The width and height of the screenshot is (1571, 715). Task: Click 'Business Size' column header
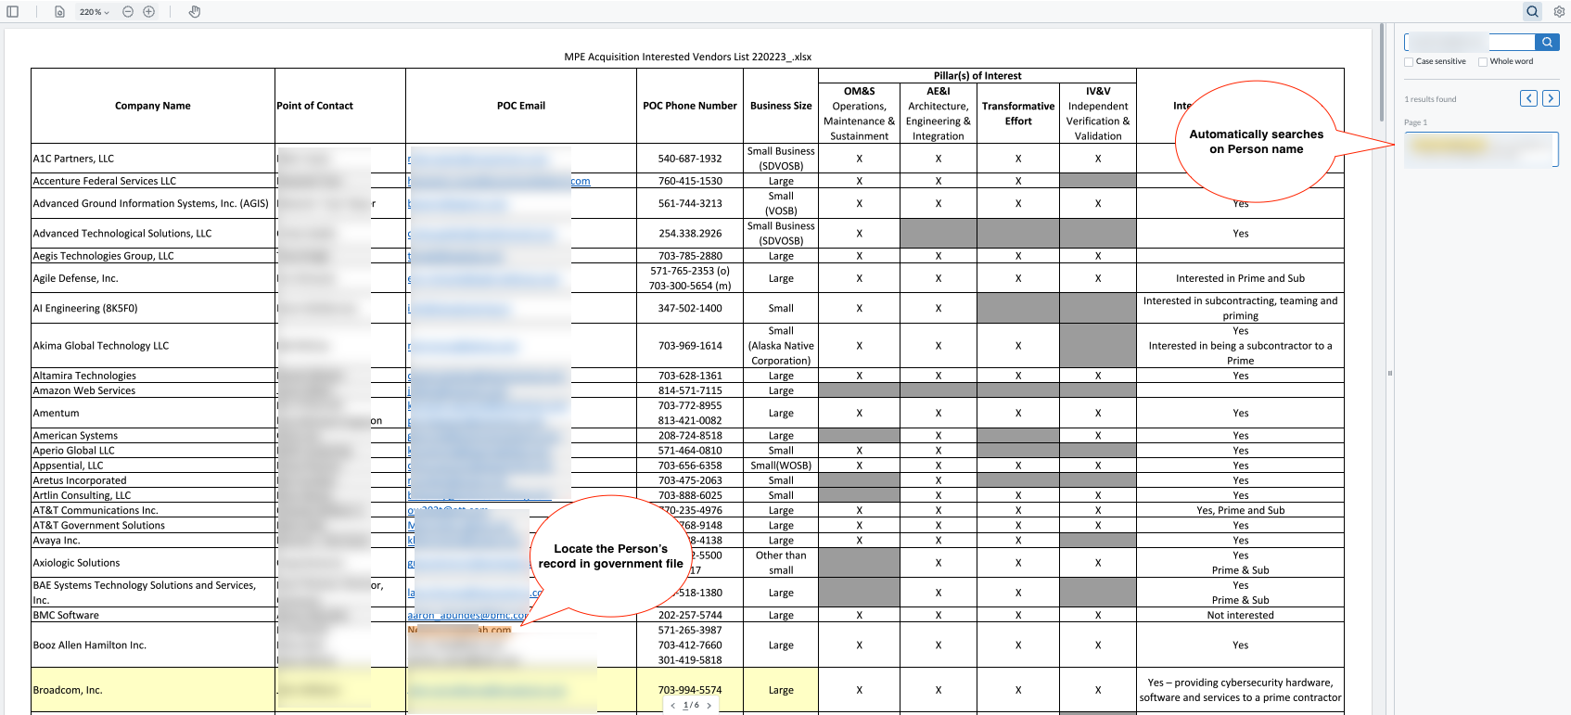[781, 106]
